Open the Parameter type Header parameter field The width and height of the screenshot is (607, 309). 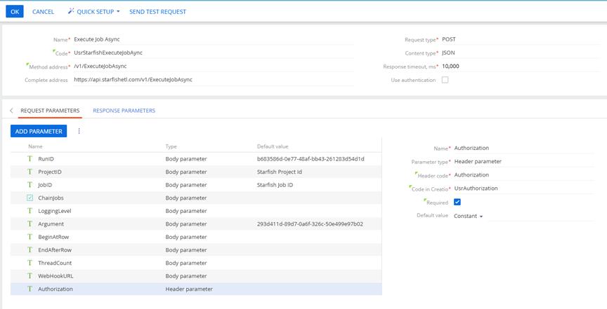coord(523,161)
